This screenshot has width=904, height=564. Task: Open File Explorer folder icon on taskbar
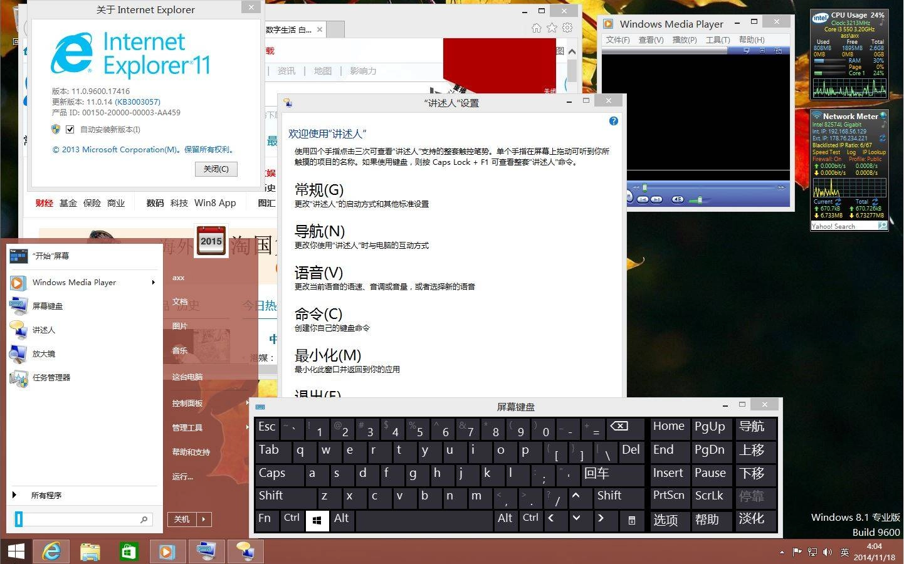[x=90, y=551]
